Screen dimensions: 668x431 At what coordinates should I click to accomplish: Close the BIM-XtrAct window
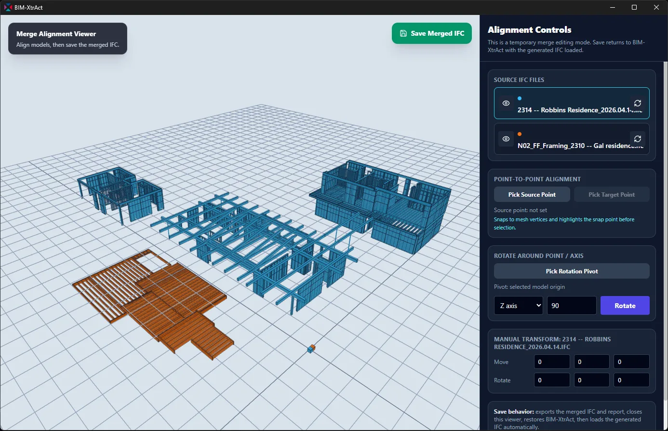point(656,7)
